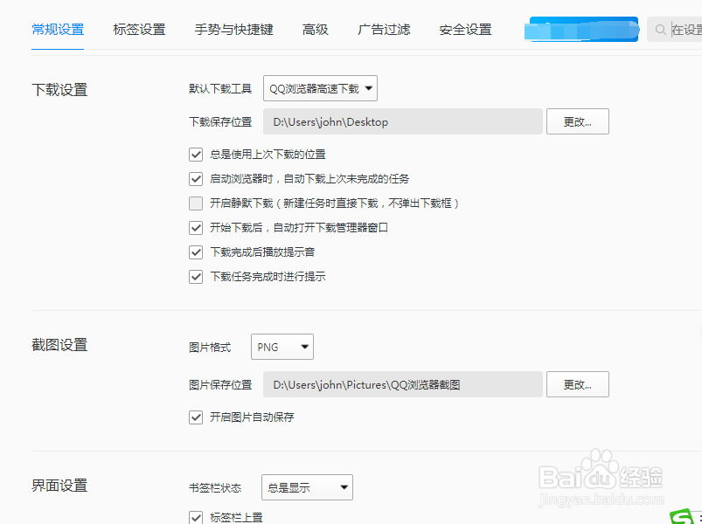Open the default download tool dropdown
Screen dimensions: 702x524
(320, 88)
